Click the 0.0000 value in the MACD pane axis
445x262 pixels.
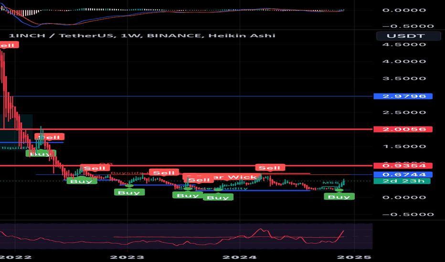click(404, 10)
